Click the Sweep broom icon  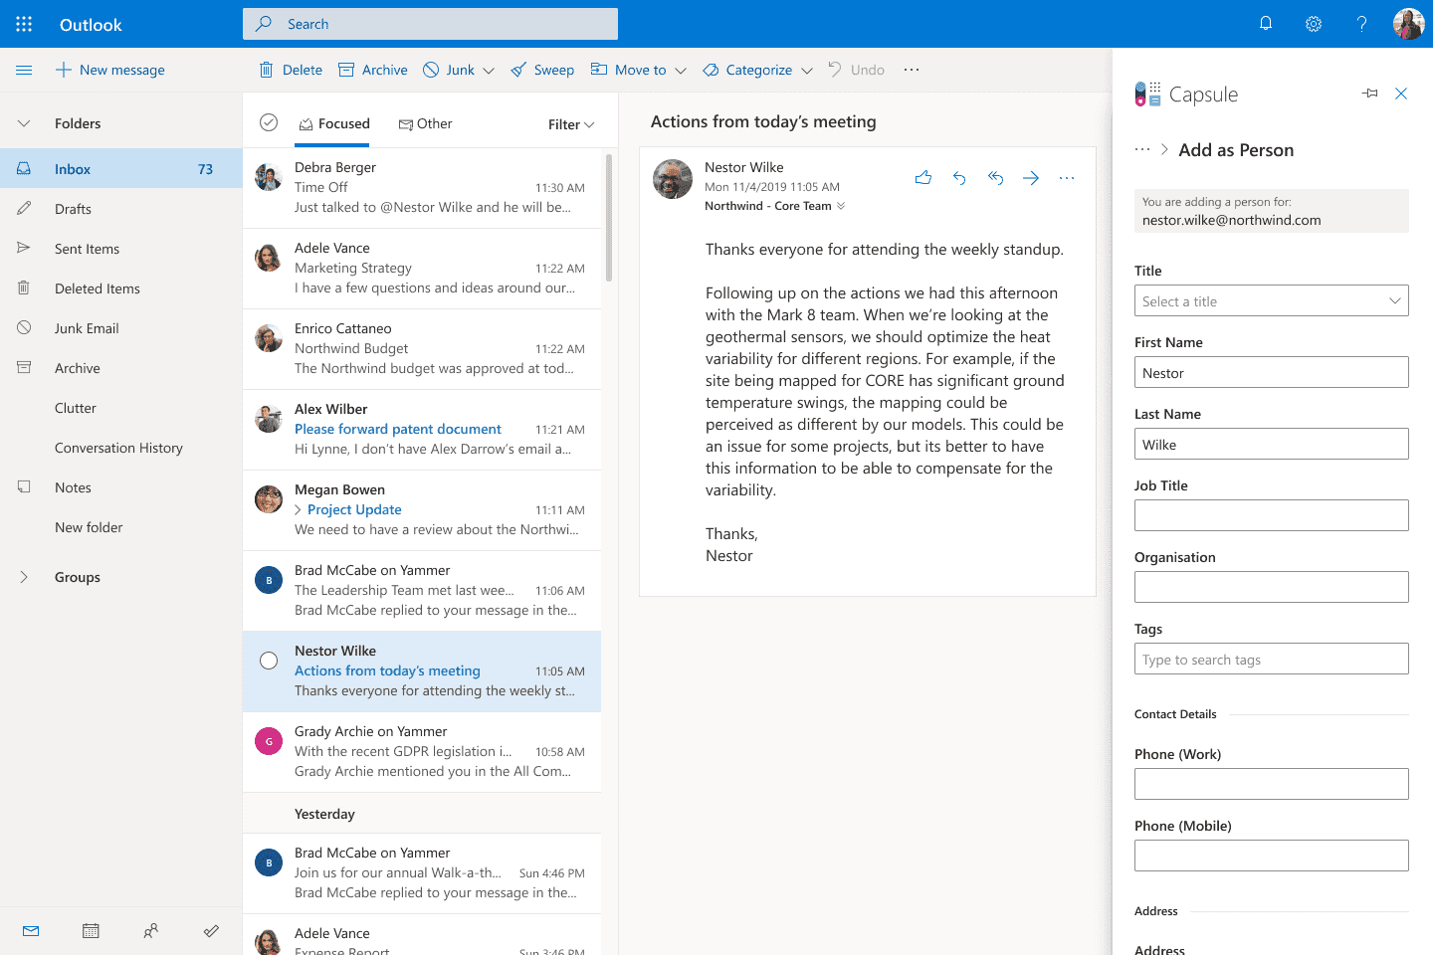(x=517, y=70)
